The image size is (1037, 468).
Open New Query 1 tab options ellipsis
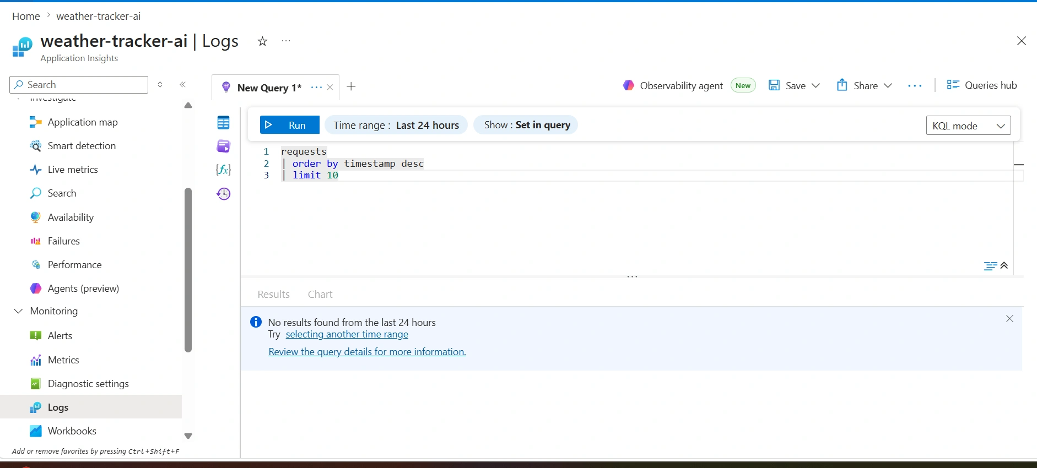(x=316, y=88)
